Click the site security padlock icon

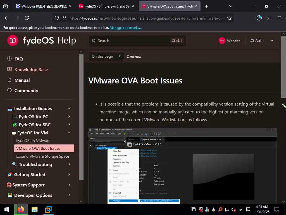tap(65, 18)
